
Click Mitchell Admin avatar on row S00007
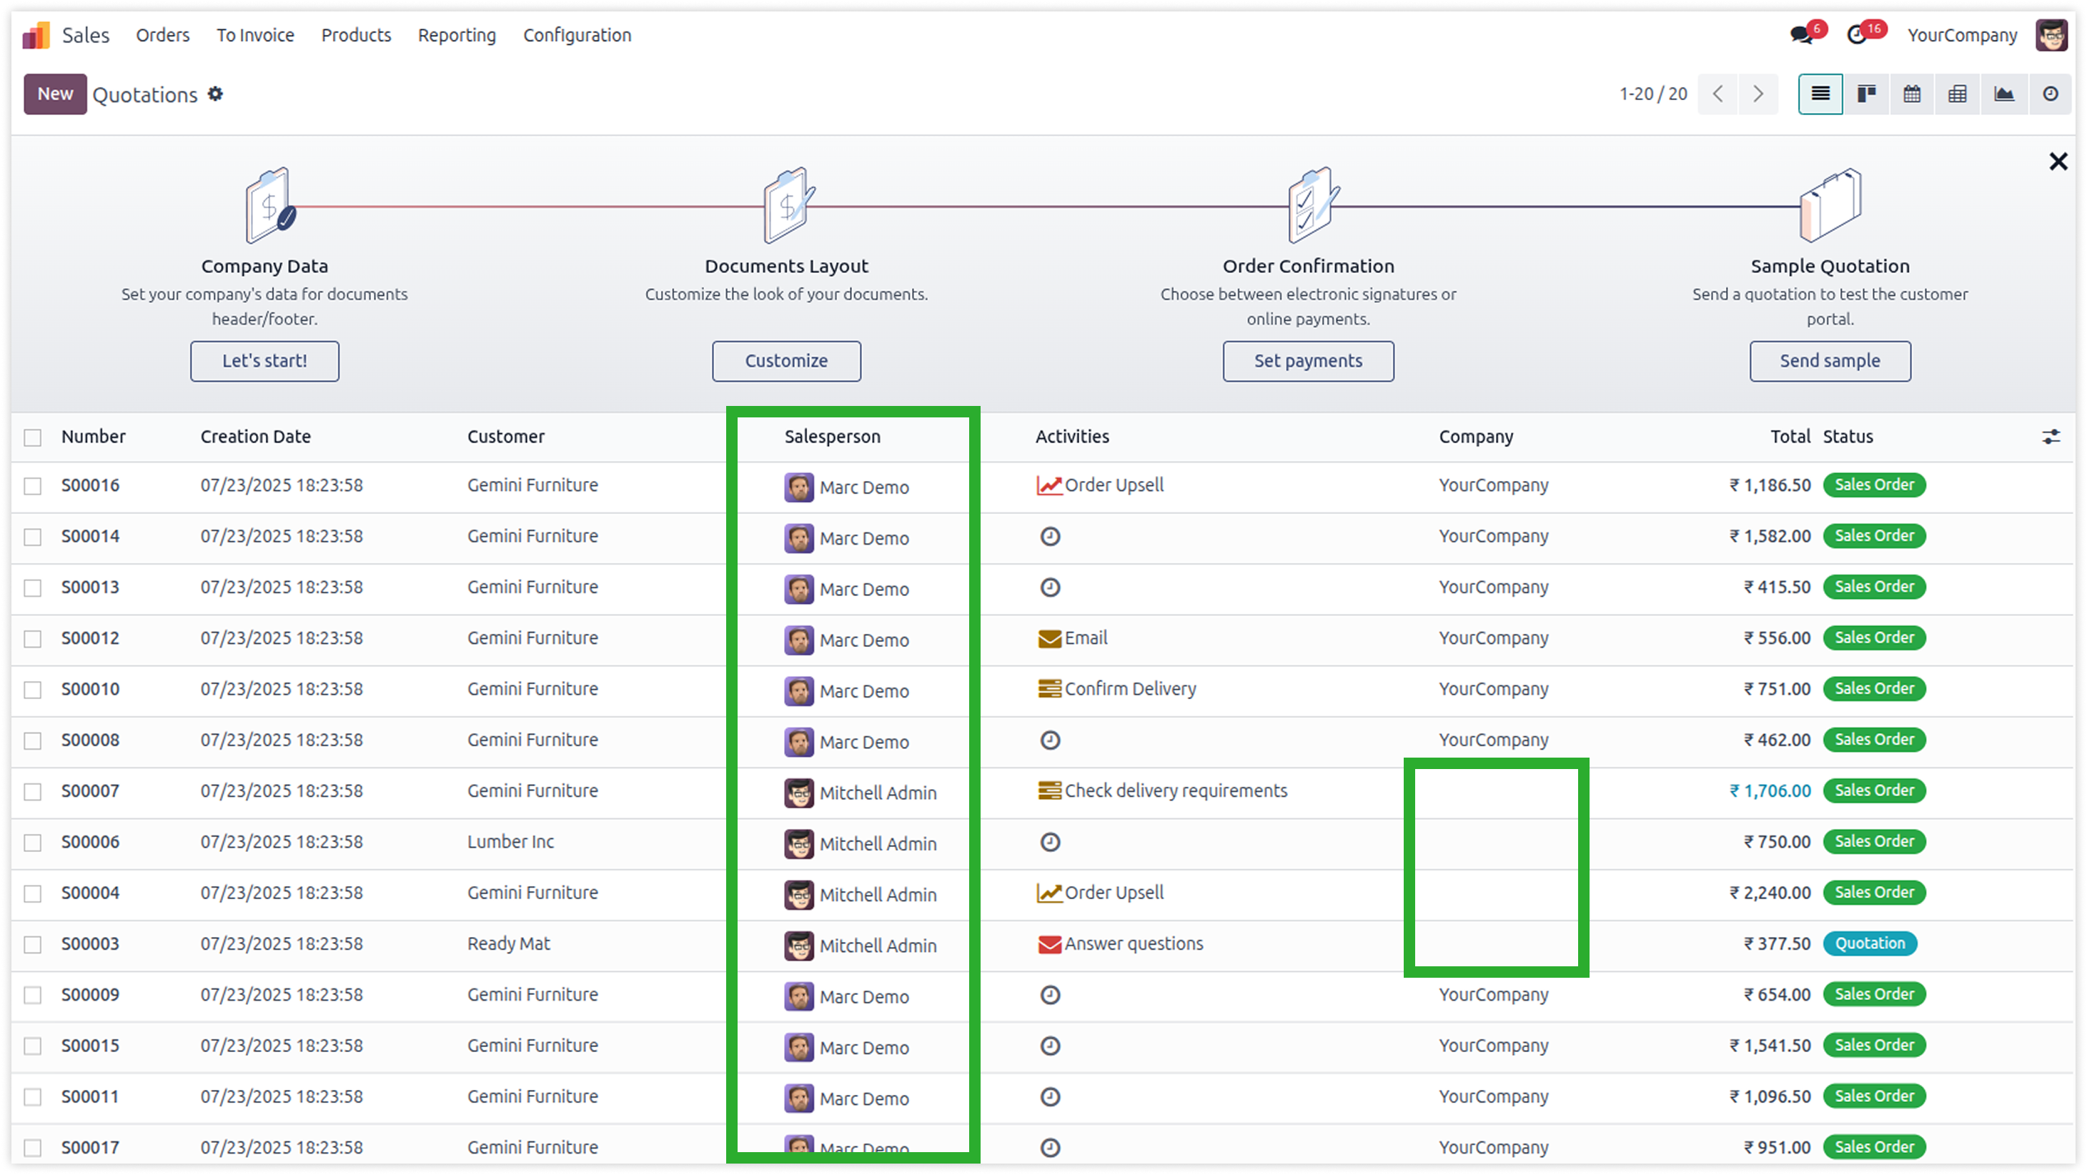point(798,793)
